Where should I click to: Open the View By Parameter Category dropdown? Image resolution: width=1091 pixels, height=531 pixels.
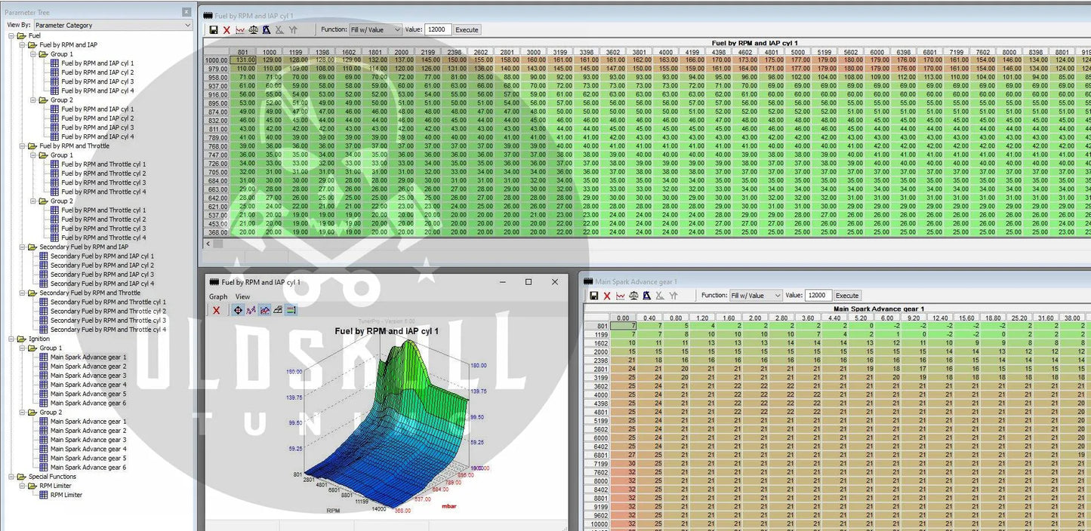point(113,25)
